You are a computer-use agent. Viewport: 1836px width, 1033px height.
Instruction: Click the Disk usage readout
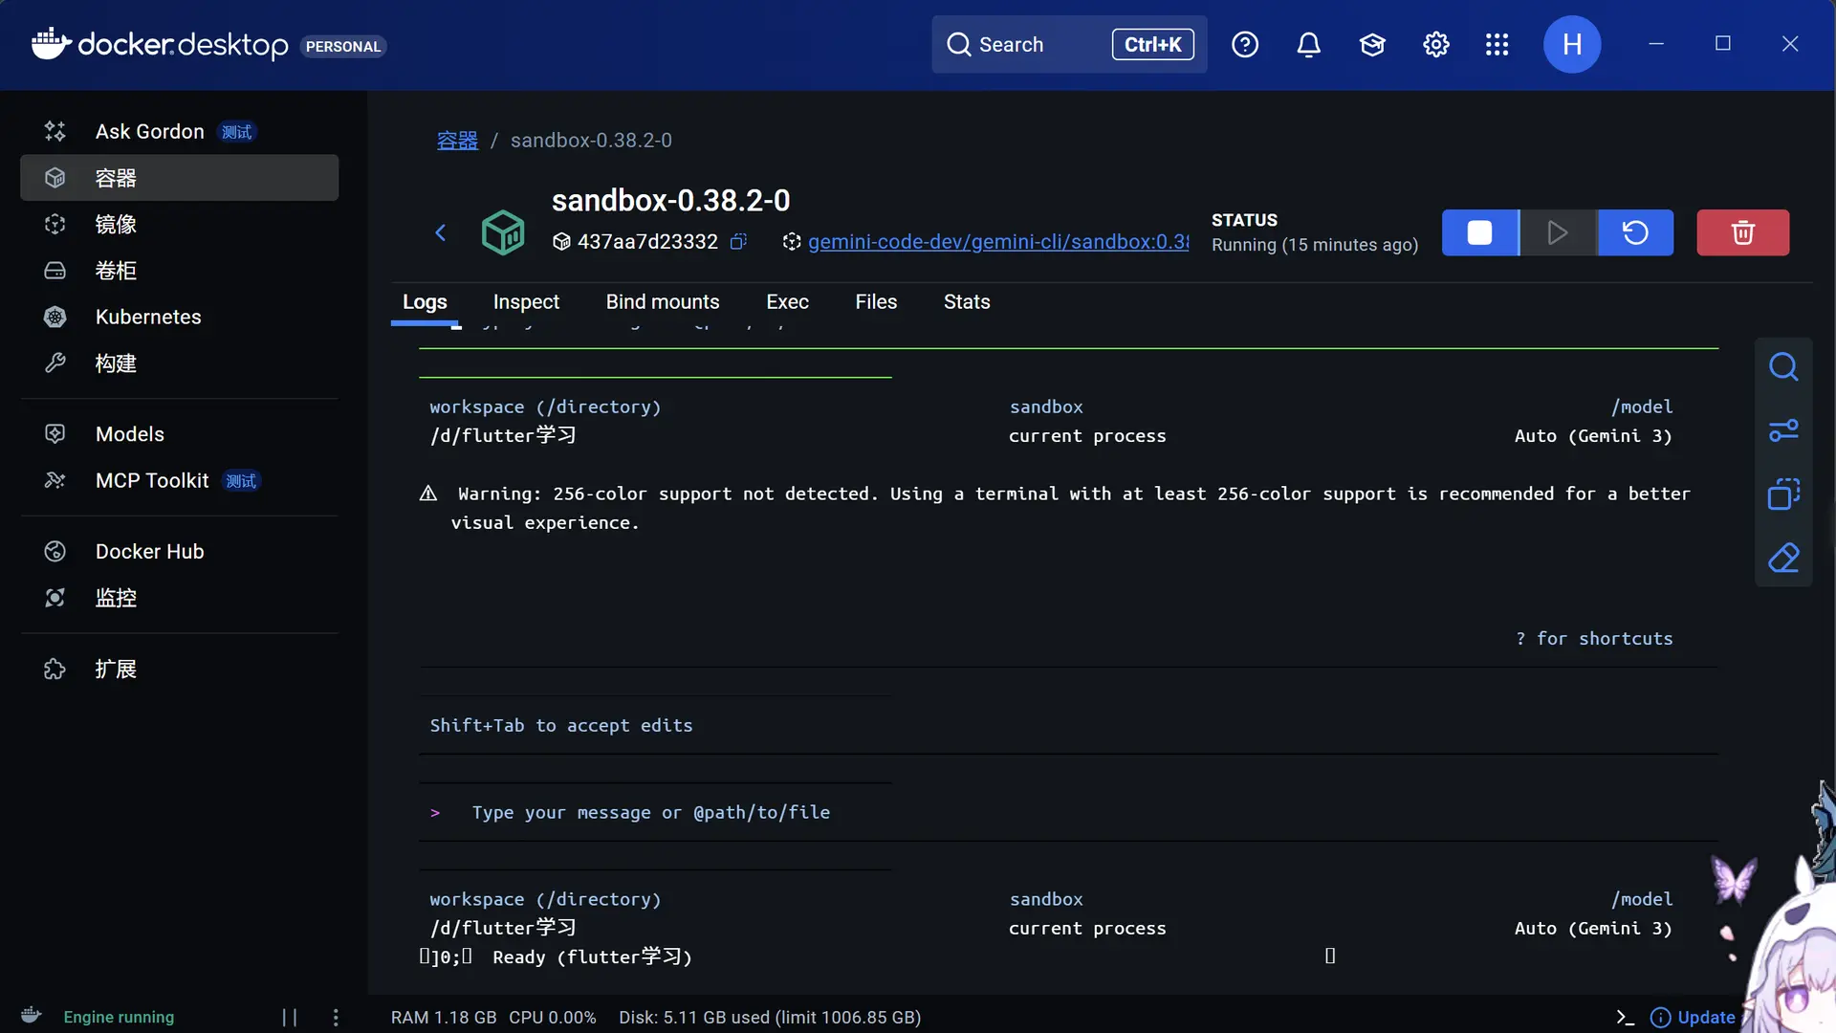click(x=770, y=1018)
